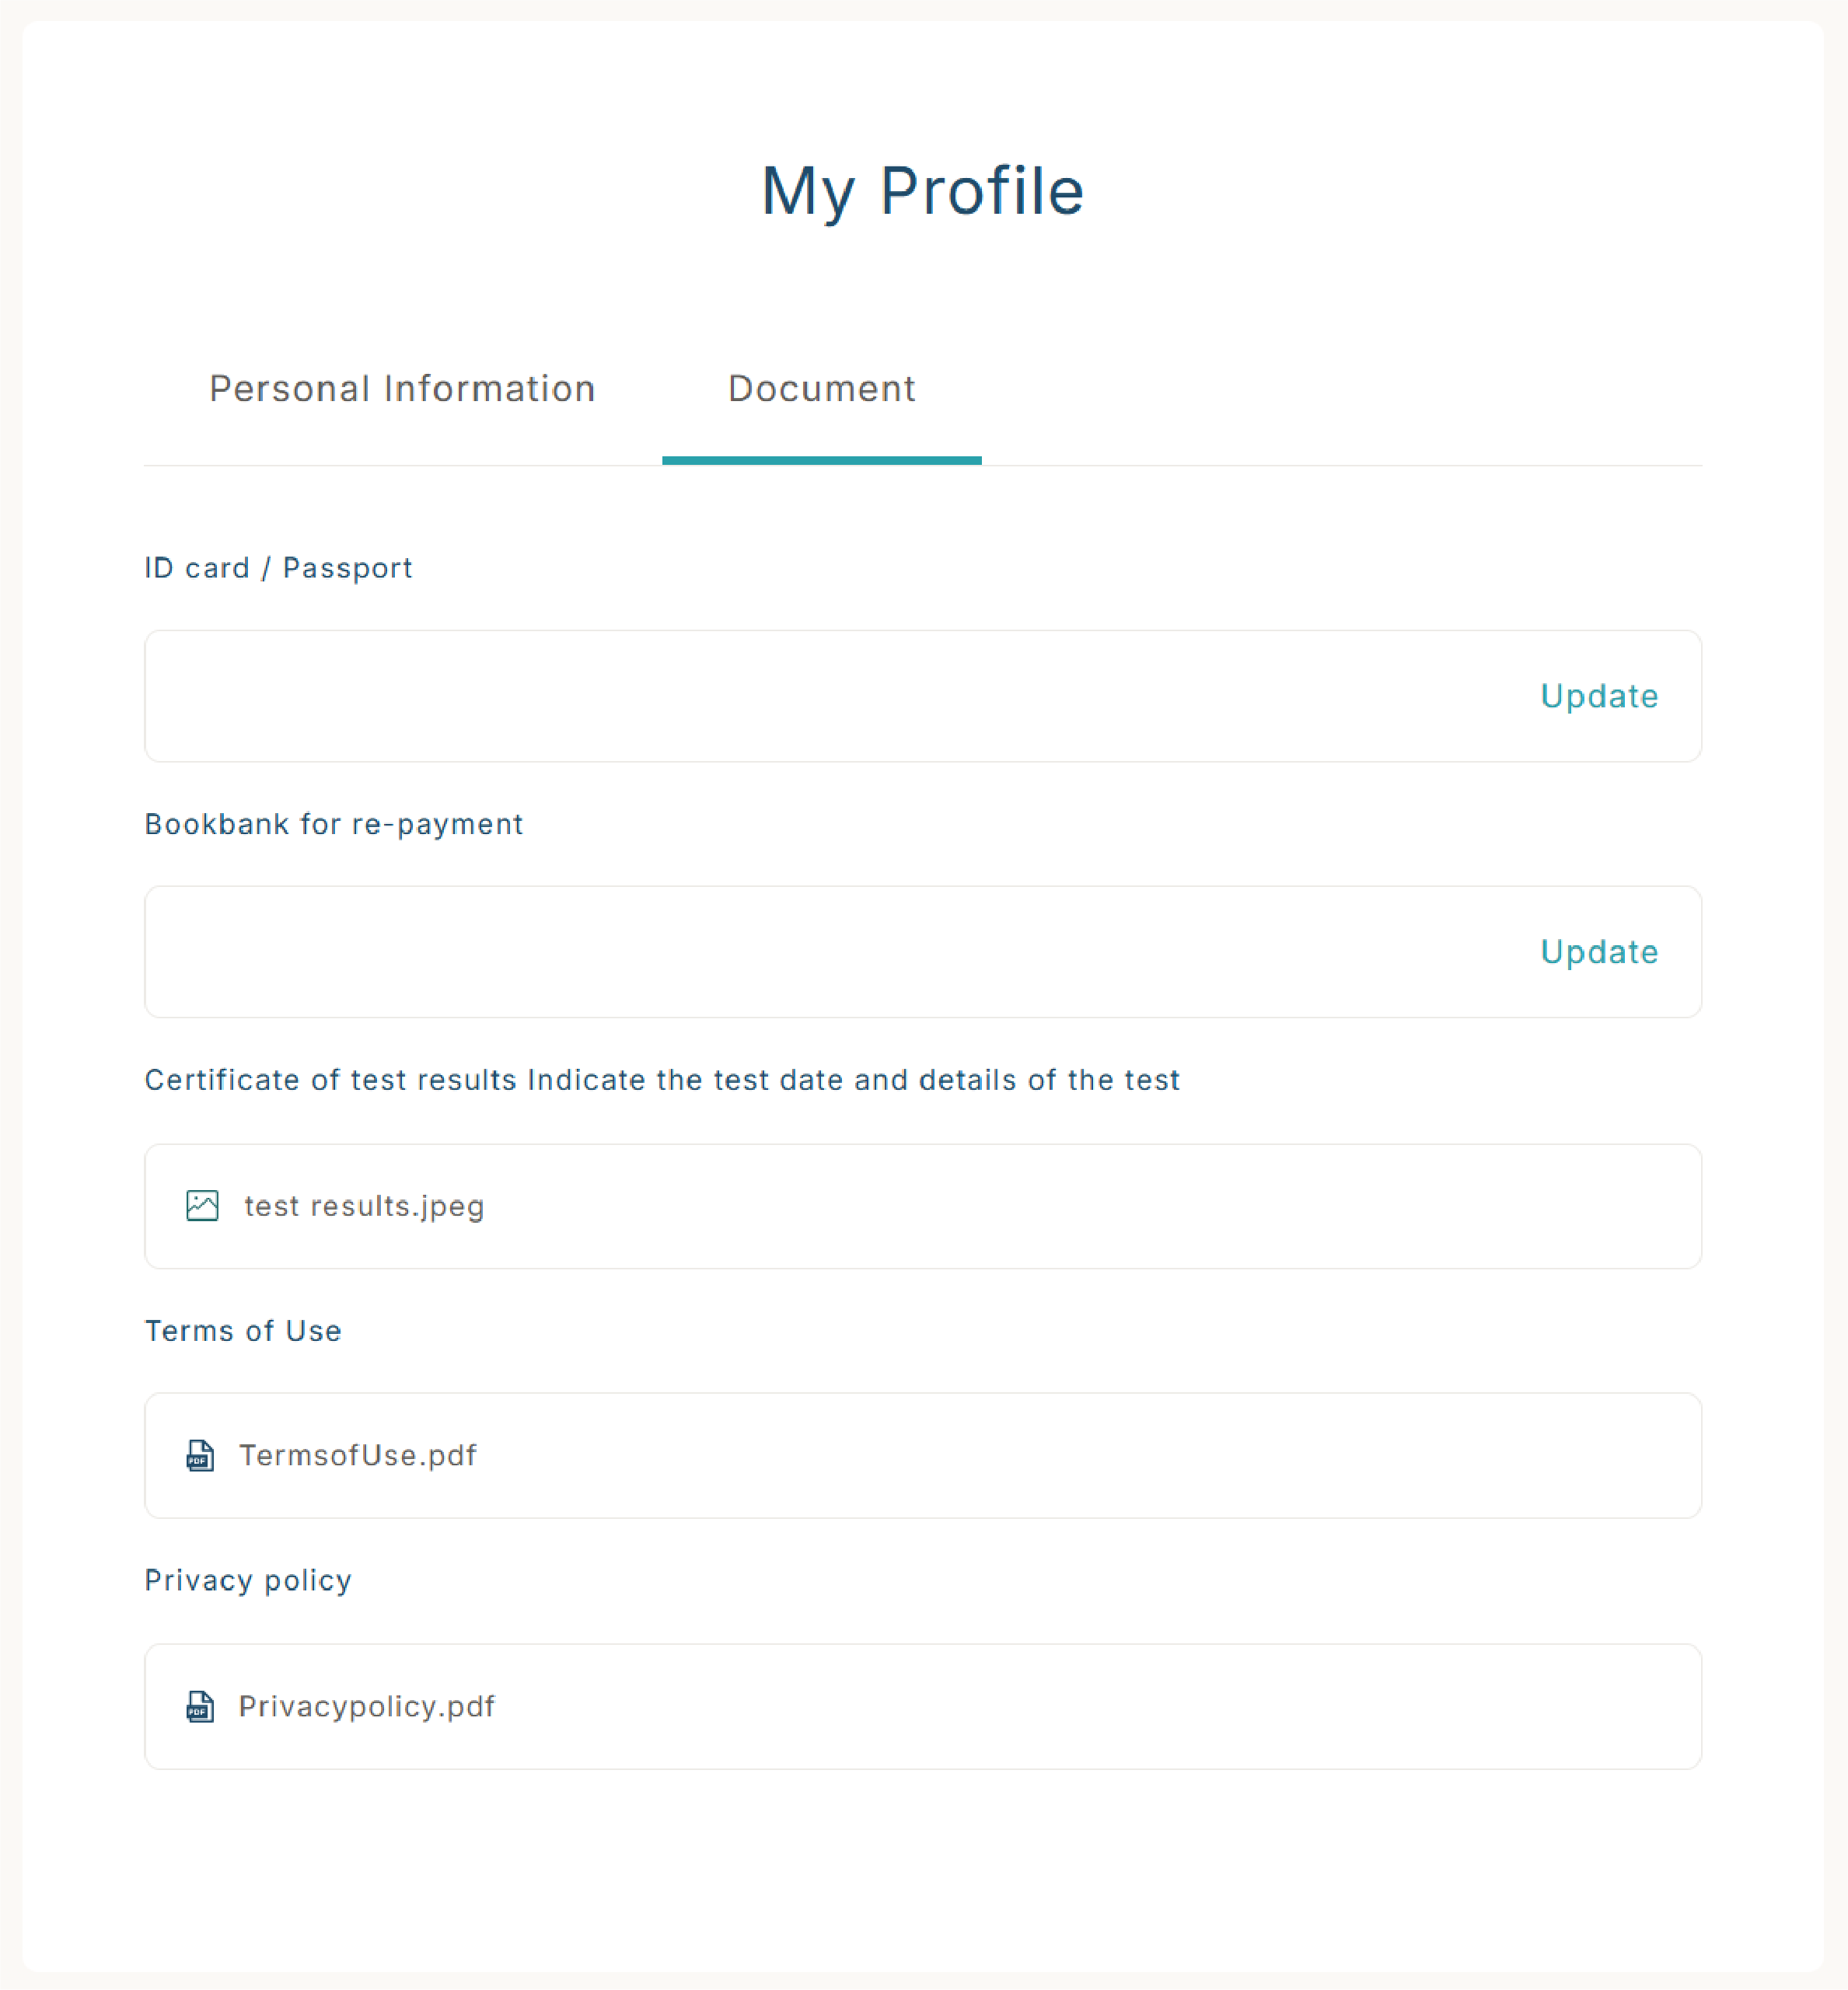Click blank space in the Privacy policy file box
Image resolution: width=1848 pixels, height=1990 pixels.
(x=1100, y=1706)
